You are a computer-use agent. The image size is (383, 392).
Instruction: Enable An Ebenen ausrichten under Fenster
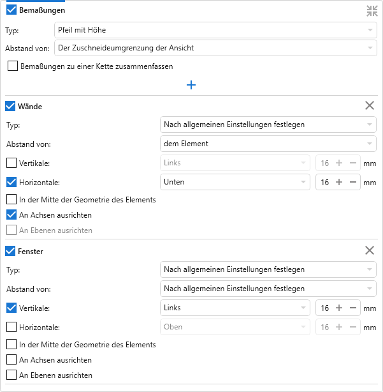pyautogui.click(x=11, y=375)
